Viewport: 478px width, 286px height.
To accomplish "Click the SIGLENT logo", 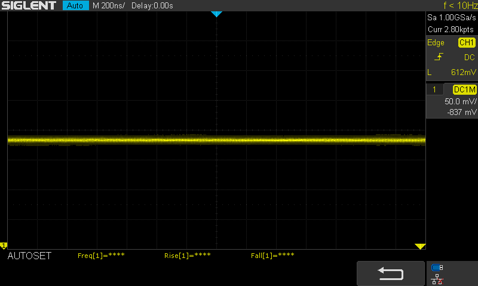I will 29,5.
